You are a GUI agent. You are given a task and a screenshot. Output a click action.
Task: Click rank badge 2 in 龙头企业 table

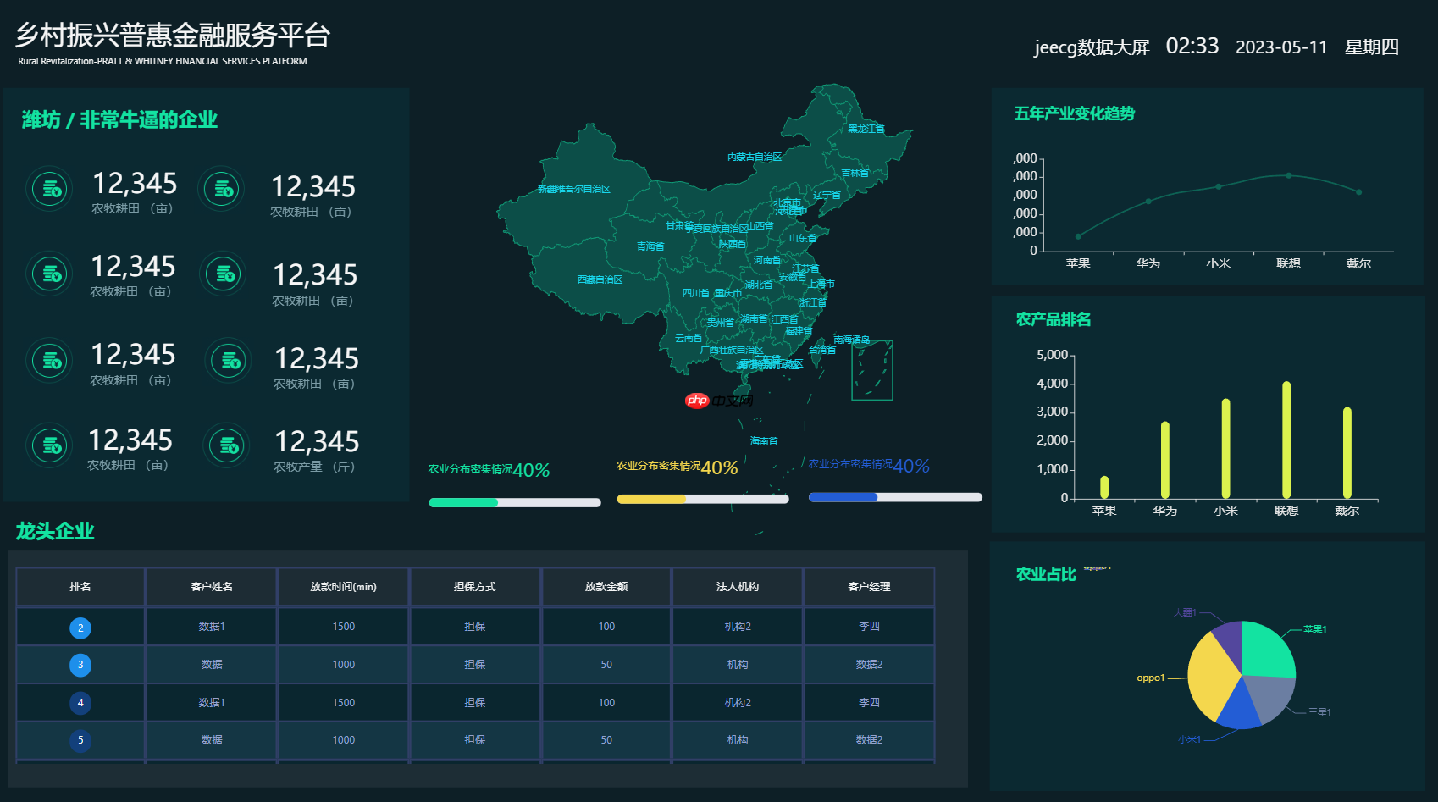coord(80,627)
